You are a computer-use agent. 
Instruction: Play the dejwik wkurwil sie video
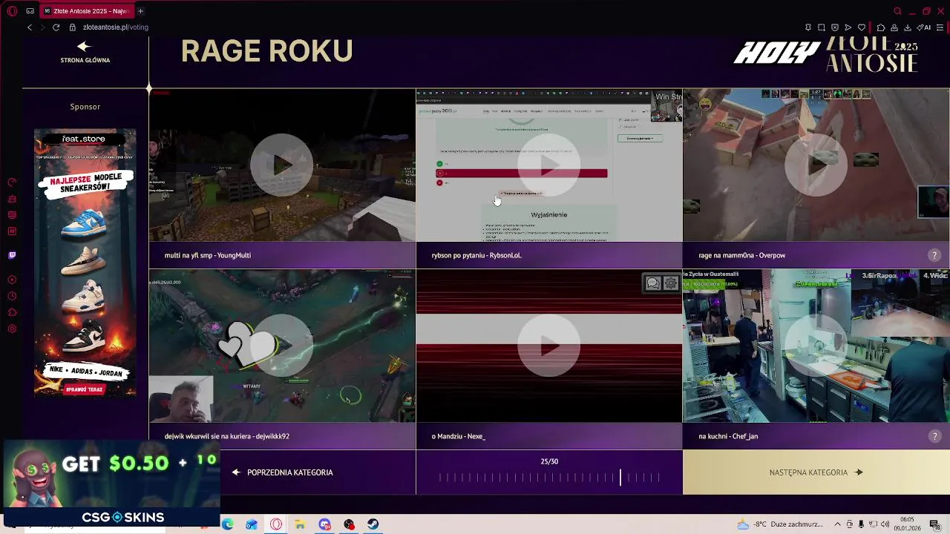[282, 346]
